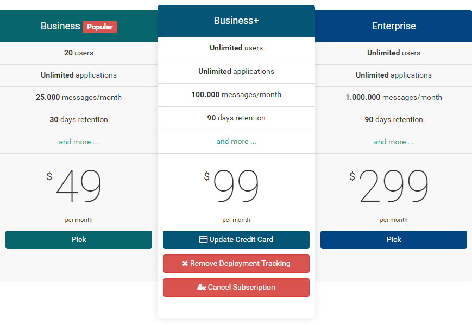Viewport: 472px width, 325px height.
Task: Open 'and more ...' details in Business+ column
Action: [x=236, y=141]
